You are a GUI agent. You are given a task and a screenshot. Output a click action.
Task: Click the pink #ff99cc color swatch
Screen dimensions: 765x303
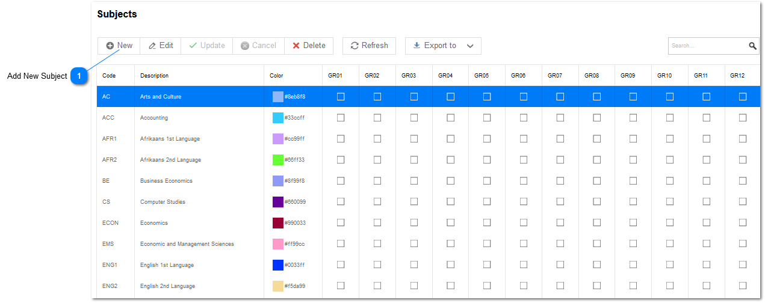click(x=277, y=244)
